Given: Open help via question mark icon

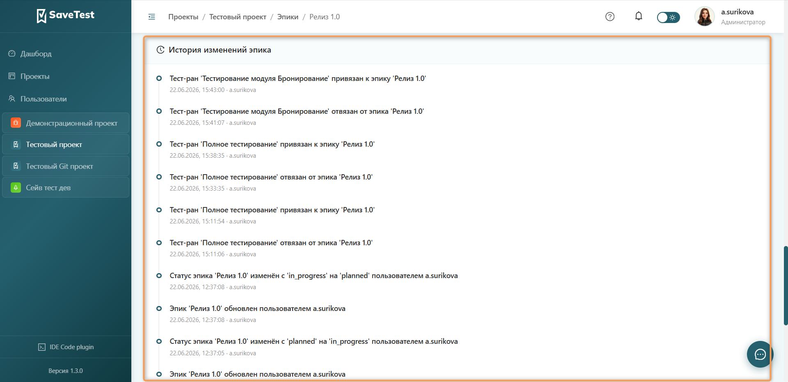Looking at the screenshot, I should click(x=610, y=16).
